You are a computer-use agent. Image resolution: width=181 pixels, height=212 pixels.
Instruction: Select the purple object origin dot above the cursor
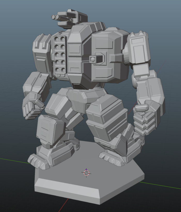pos(86,170)
